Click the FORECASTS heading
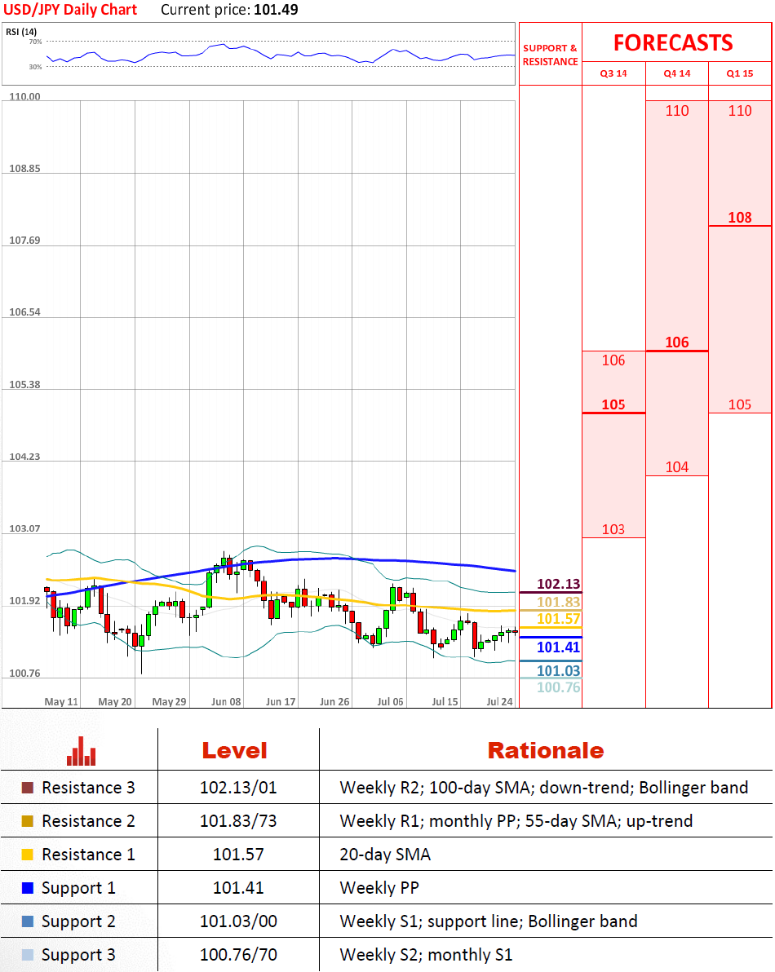This screenshot has width=775, height=972. (673, 42)
